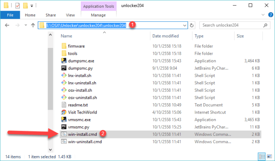Select osx-install.sh file name
Viewport: 275px width, 161px height.
tap(80, 90)
